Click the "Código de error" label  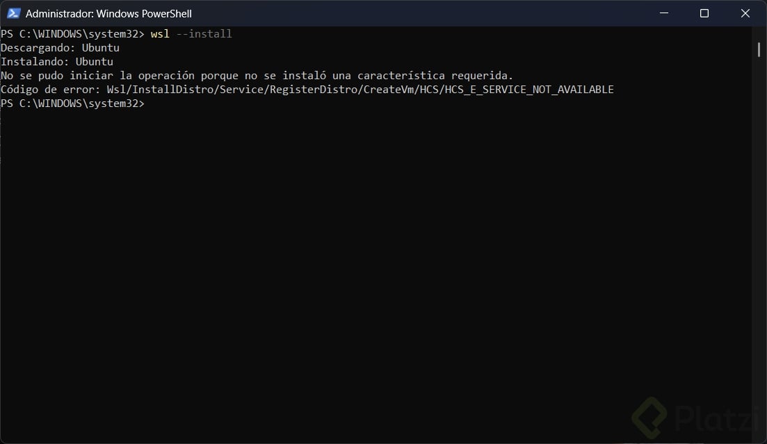[x=50, y=90]
